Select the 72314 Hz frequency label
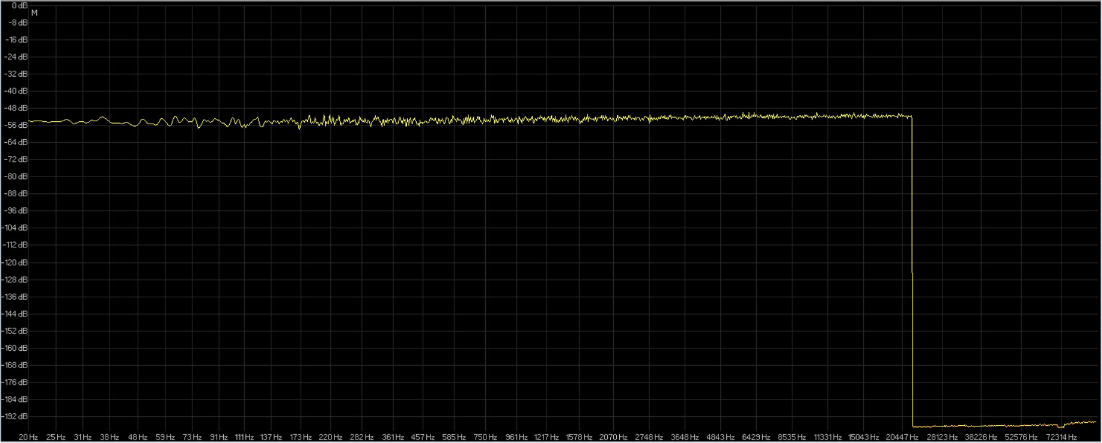This screenshot has height=443, width=1102. [x=1061, y=437]
